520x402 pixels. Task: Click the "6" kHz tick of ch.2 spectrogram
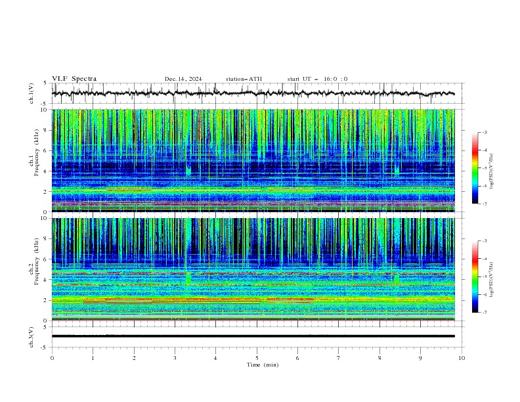pyautogui.click(x=46, y=259)
